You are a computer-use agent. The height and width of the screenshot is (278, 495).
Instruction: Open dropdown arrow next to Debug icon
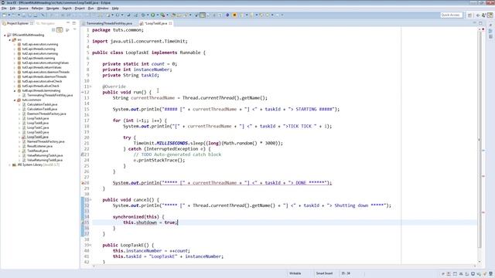148,15
